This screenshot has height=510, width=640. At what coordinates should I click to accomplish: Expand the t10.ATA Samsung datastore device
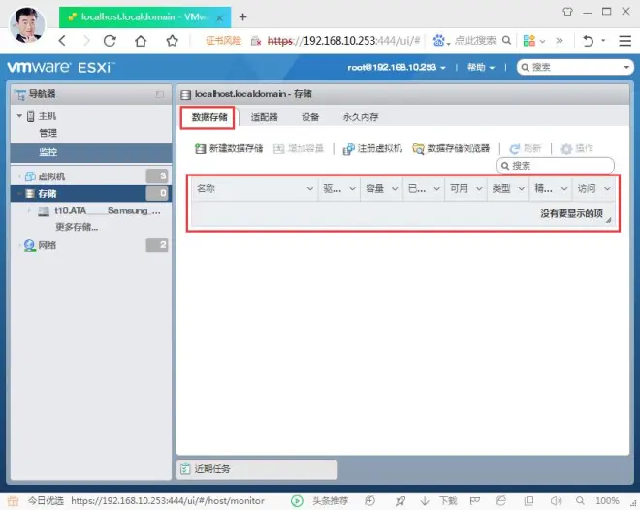click(x=30, y=210)
